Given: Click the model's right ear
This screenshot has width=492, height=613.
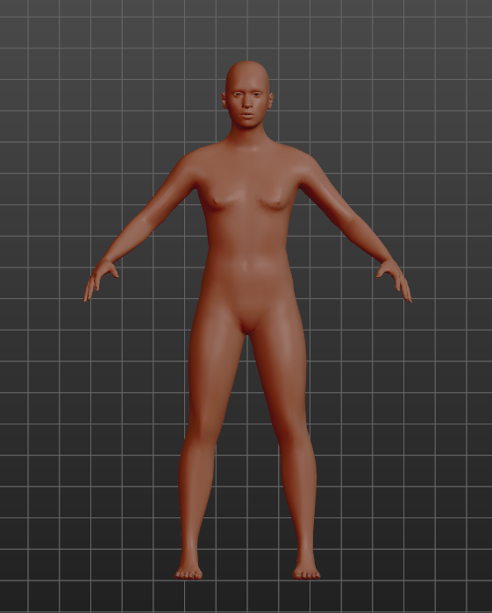Looking at the screenshot, I should (225, 100).
